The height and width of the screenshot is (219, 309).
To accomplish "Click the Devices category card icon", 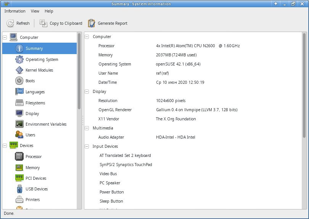I will 14,145.
